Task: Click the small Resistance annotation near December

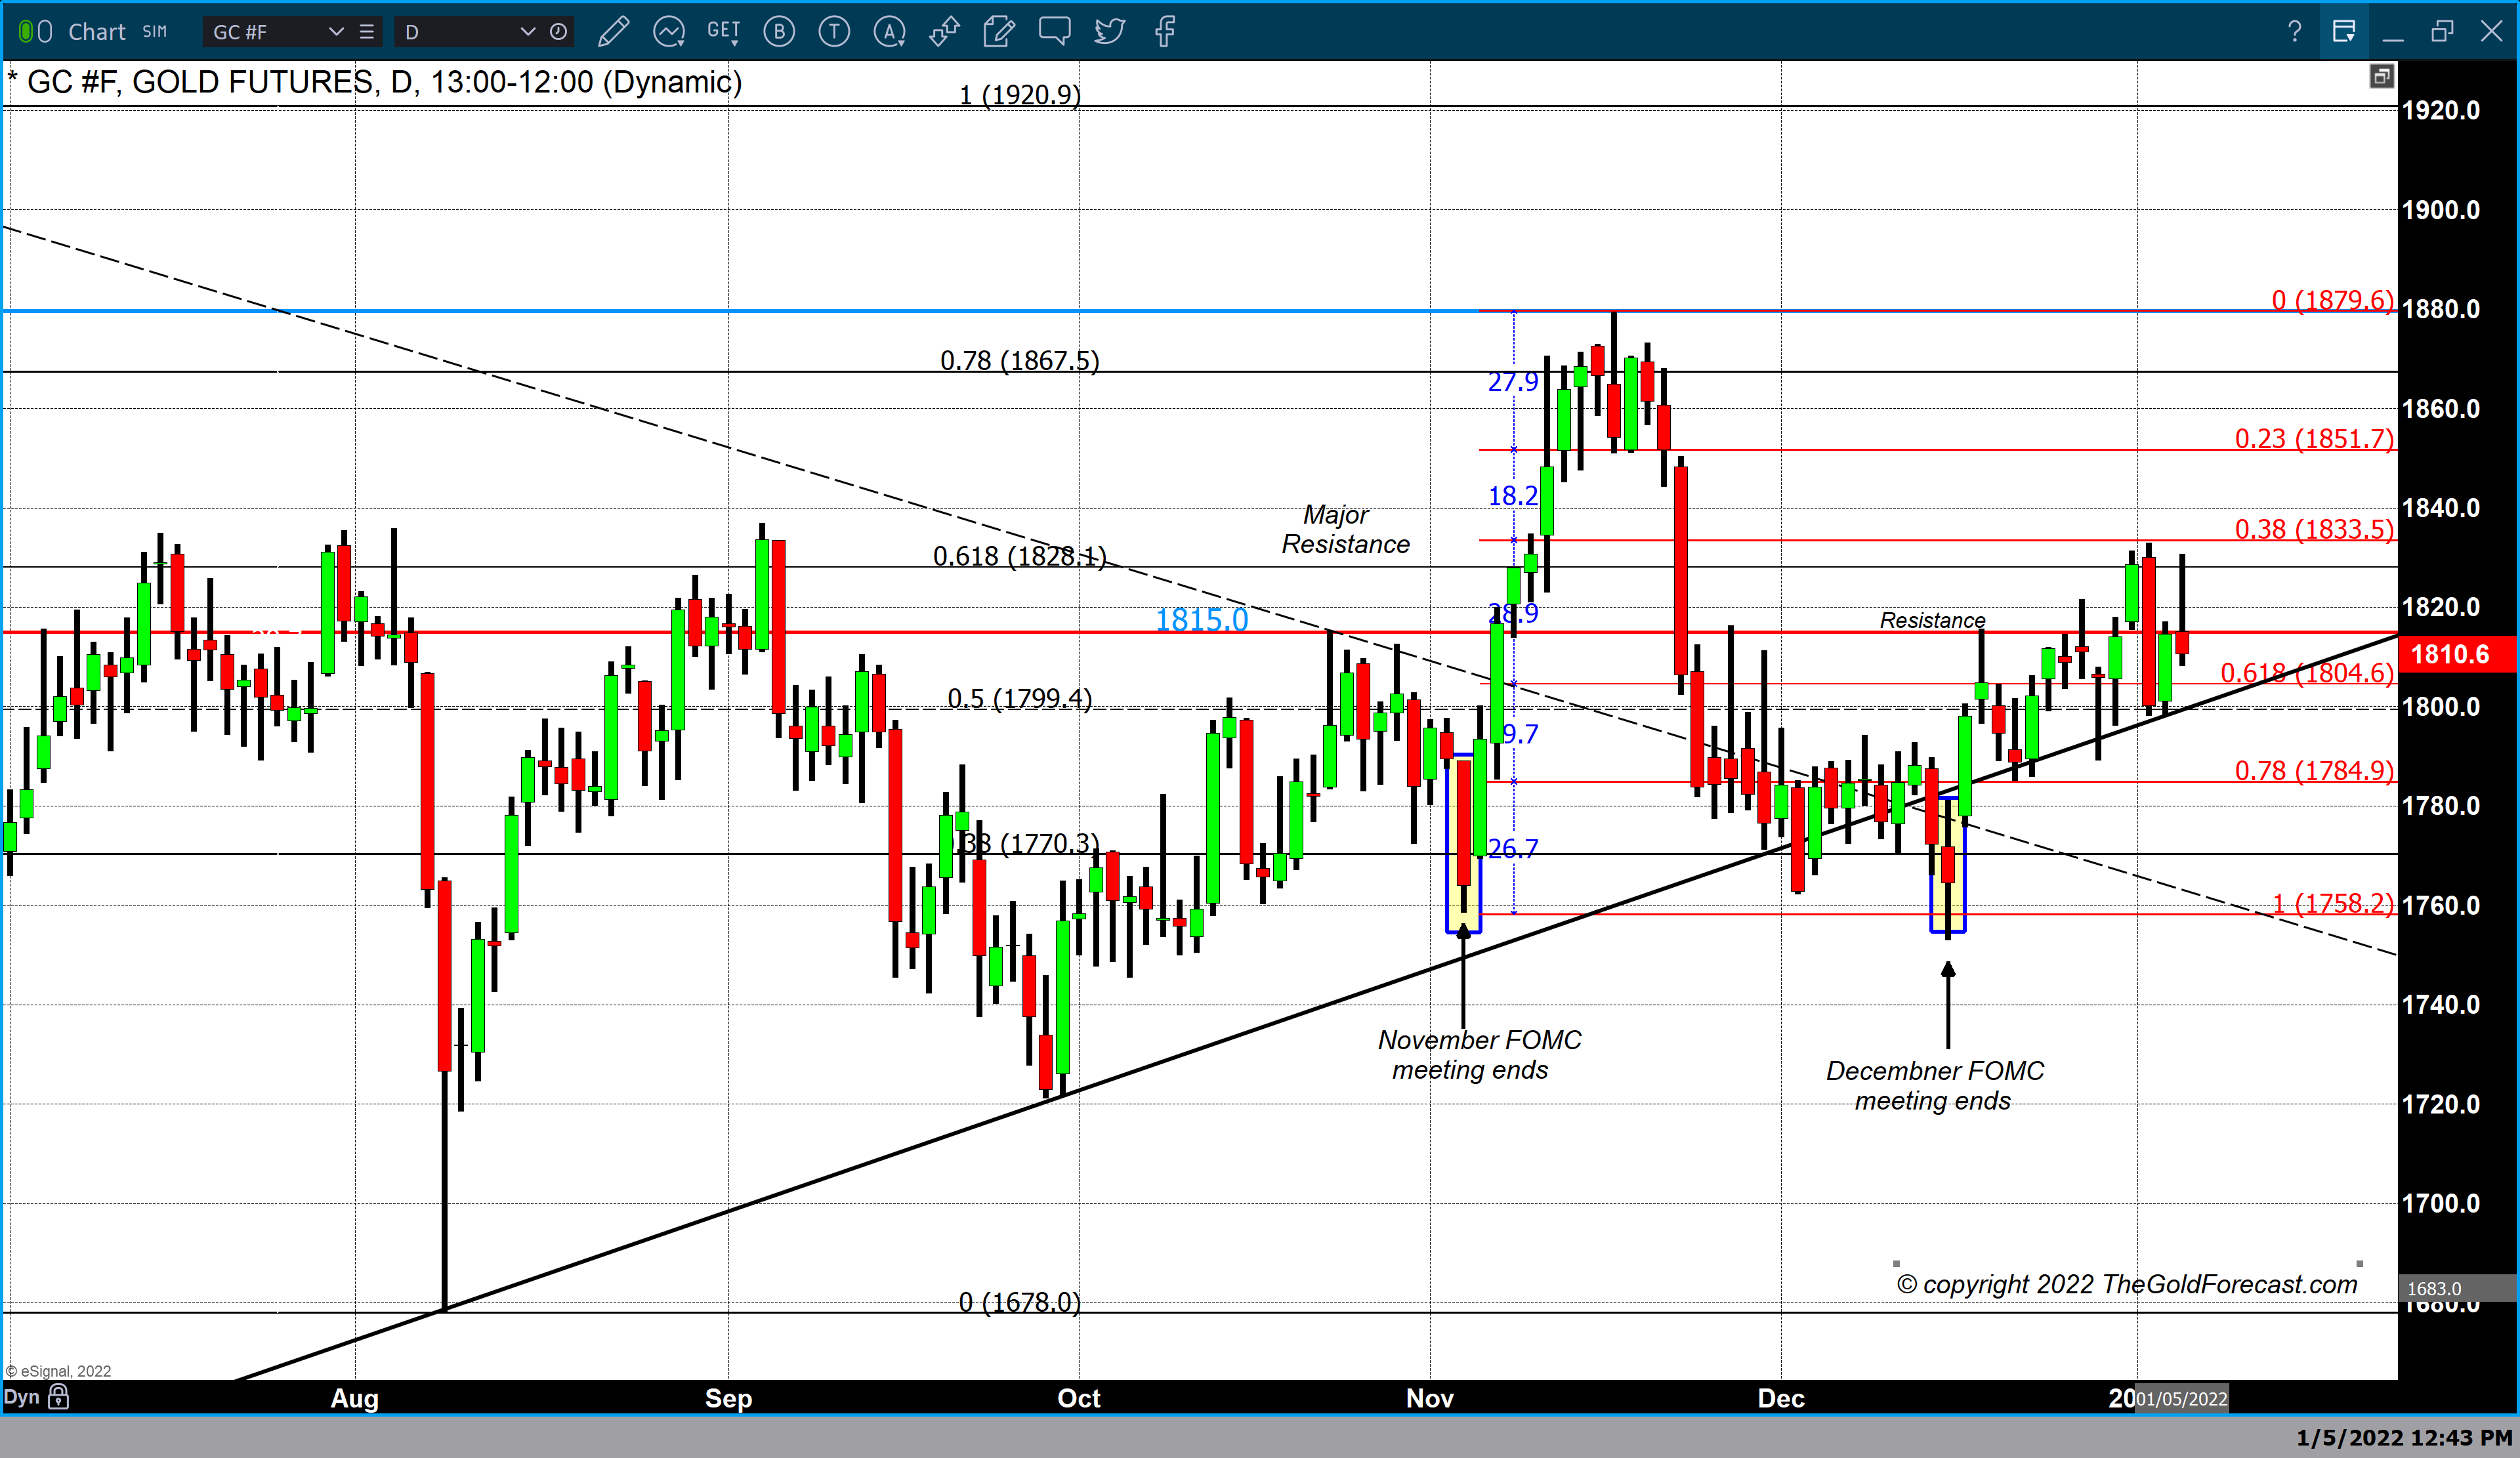Action: click(x=1932, y=620)
